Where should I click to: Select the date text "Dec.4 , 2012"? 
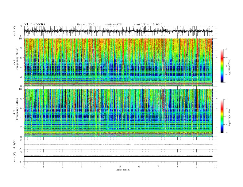pyautogui.click(x=86, y=24)
